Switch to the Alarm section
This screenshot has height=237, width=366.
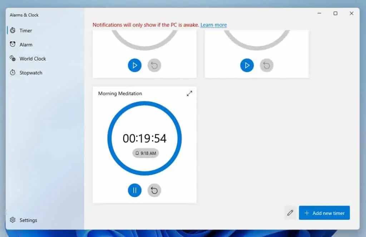pos(25,44)
